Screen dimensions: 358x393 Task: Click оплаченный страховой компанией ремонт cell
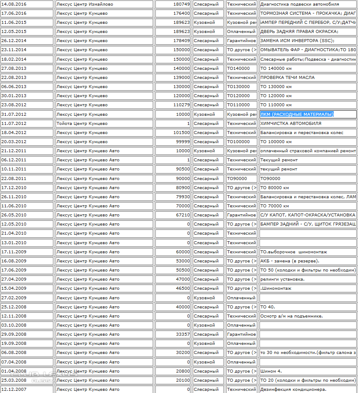pyautogui.click(x=308, y=151)
